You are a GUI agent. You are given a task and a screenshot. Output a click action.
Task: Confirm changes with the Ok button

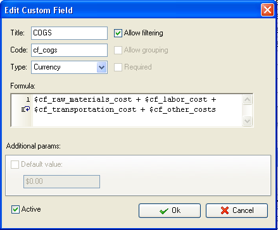point(170,210)
